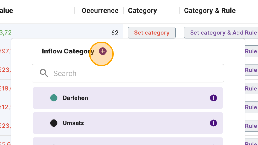Choose the Umsatz category
Image resolution: width=258 pixels, height=145 pixels.
(x=128, y=123)
